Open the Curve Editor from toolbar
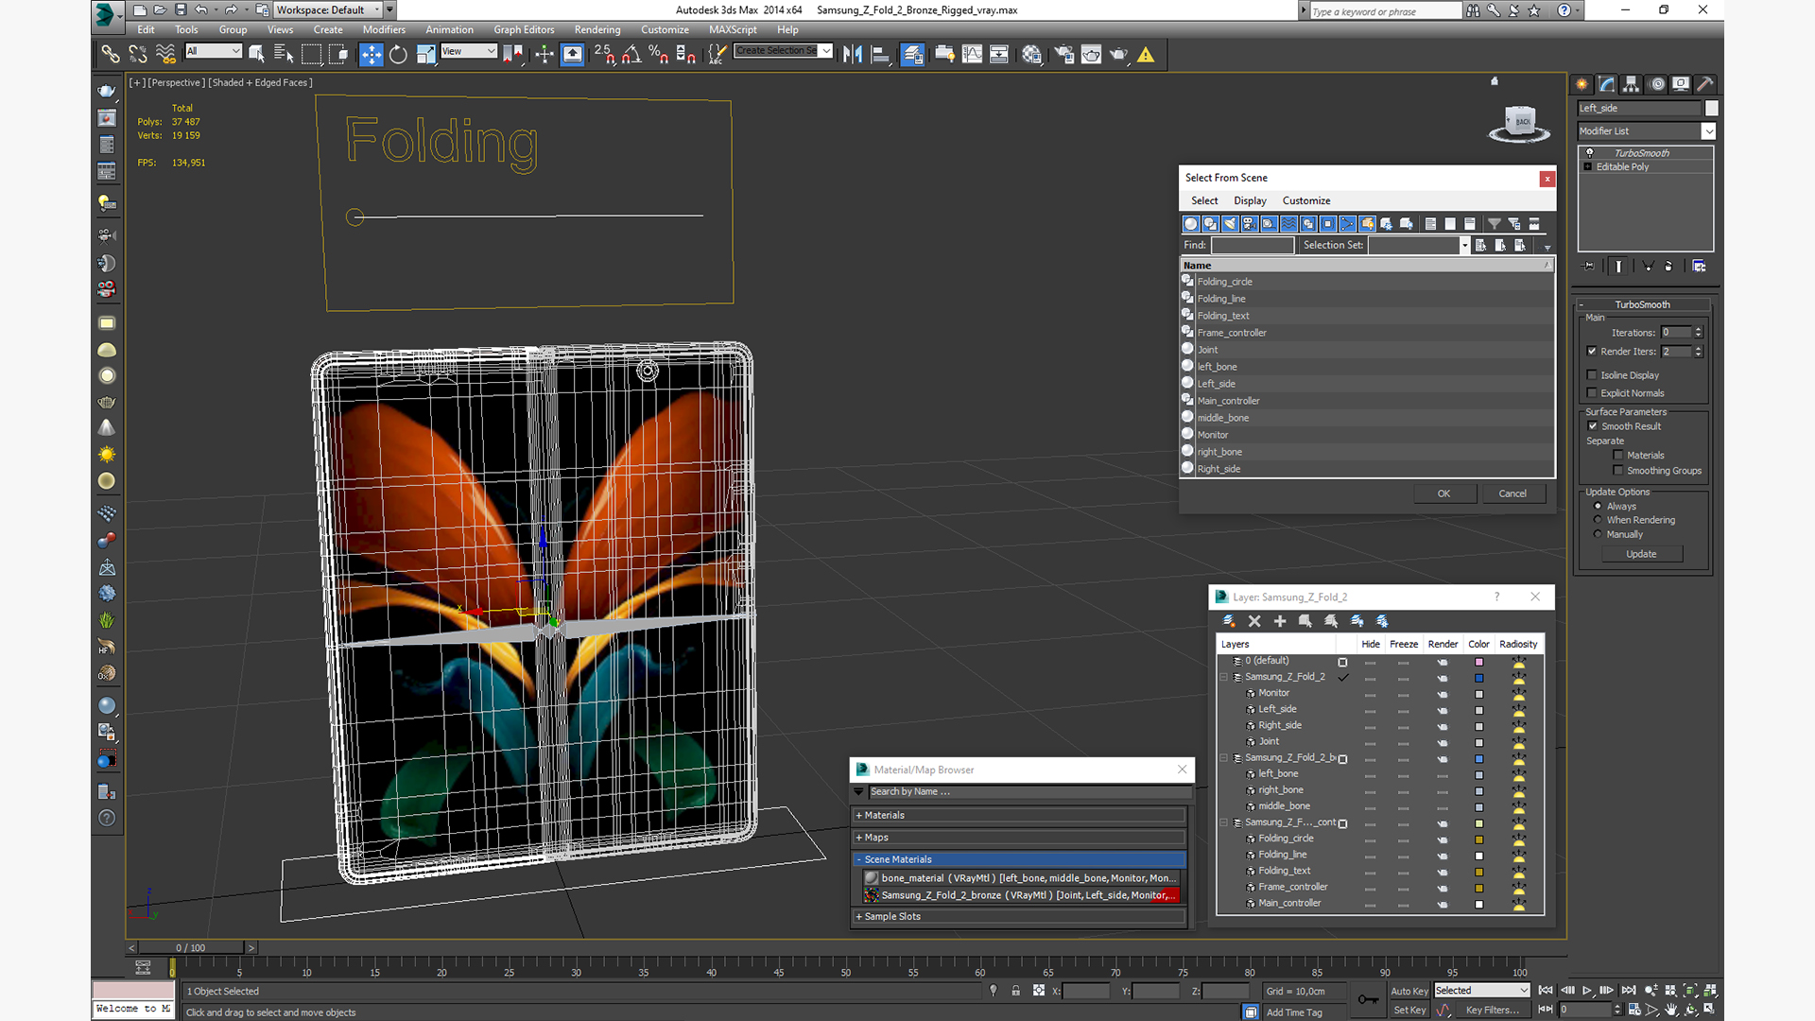This screenshot has width=1815, height=1021. 972,55
